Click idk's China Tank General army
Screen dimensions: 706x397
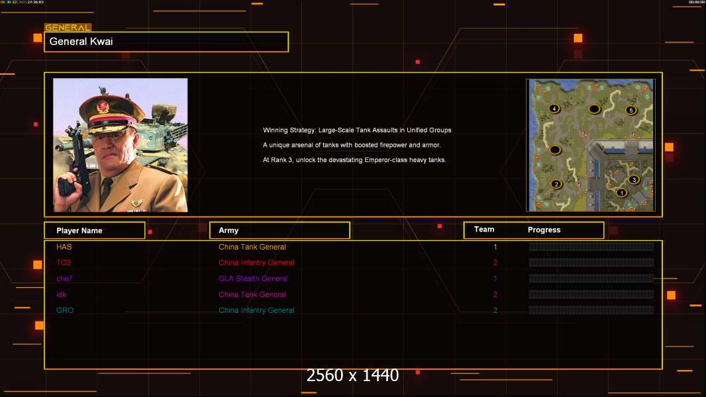point(252,294)
